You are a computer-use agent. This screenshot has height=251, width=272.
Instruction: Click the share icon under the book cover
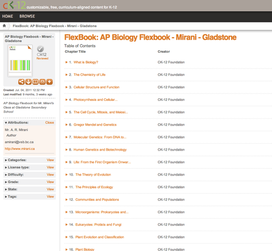(x=21, y=82)
